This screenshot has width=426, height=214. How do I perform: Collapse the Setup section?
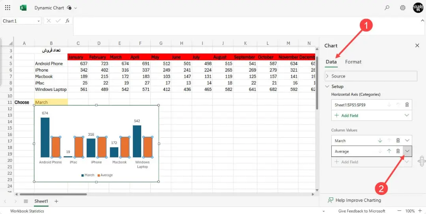click(327, 87)
